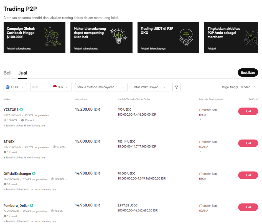262x224 pixels.
Task: Select the Jual tab
Action: (x=23, y=73)
